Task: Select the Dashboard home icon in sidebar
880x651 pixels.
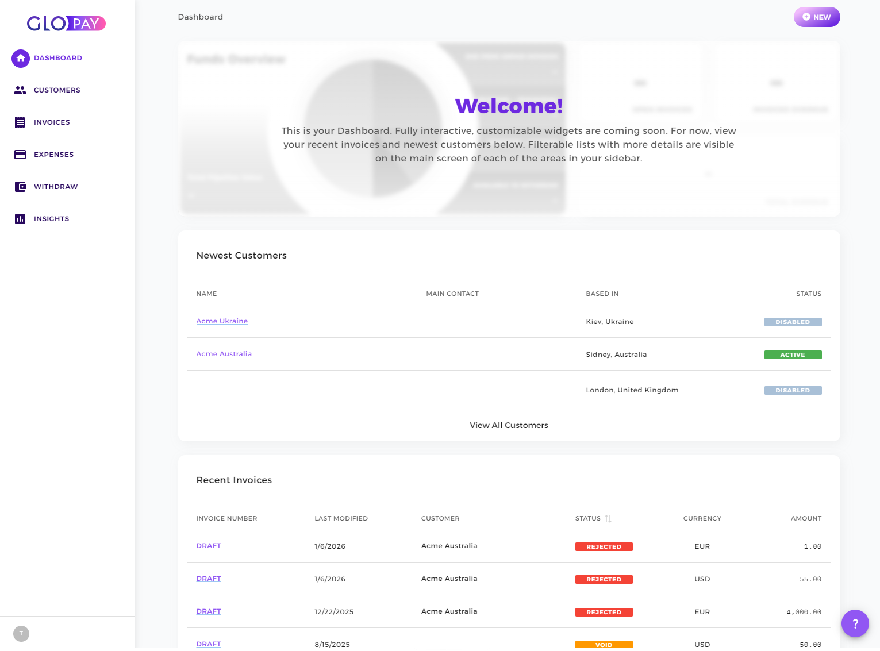Action: [21, 58]
